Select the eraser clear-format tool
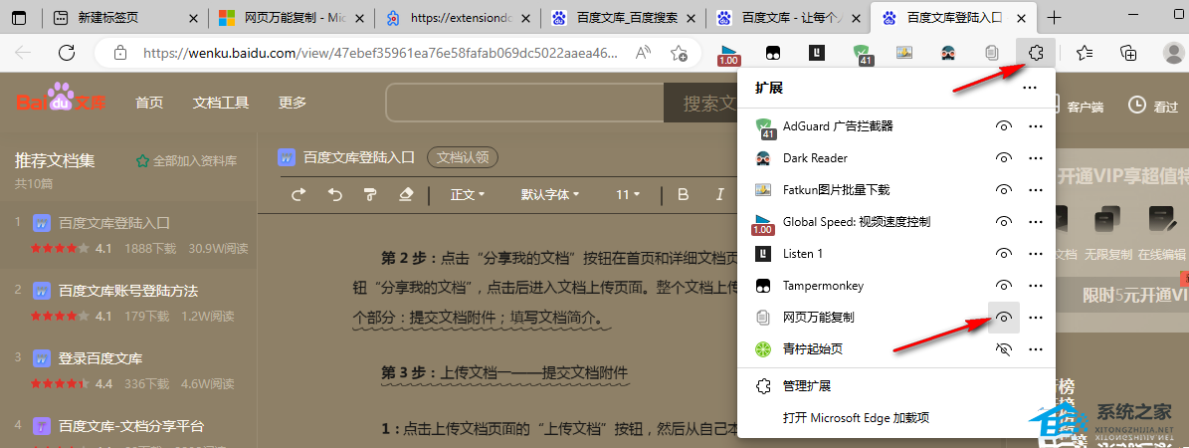 click(406, 195)
